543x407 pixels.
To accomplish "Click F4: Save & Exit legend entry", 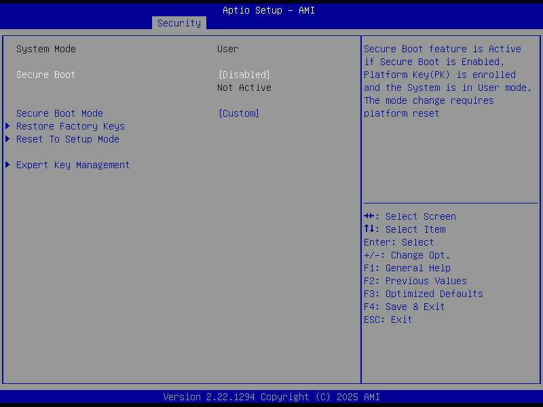I will 404,307.
